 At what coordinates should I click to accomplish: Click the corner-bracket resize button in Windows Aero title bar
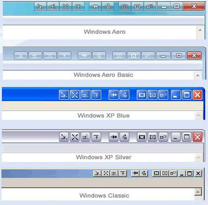coord(137,7)
